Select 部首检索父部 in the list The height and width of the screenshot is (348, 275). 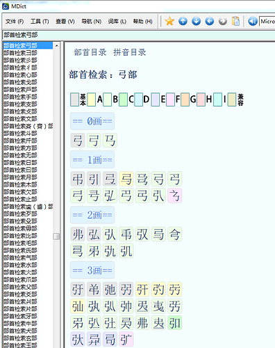28,287
